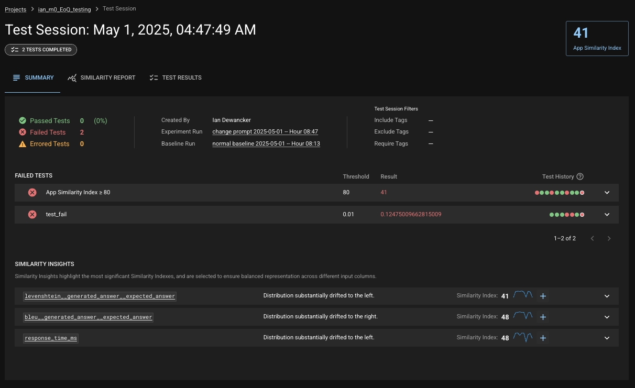Click the plus icon in the response_time_ms row

(543, 338)
